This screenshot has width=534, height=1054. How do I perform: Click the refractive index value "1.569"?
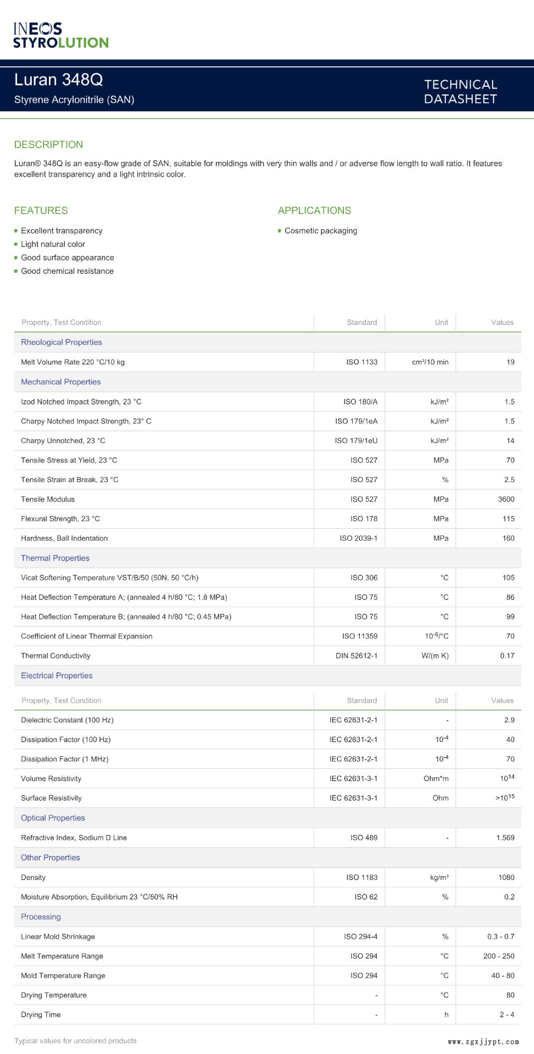tap(505, 838)
